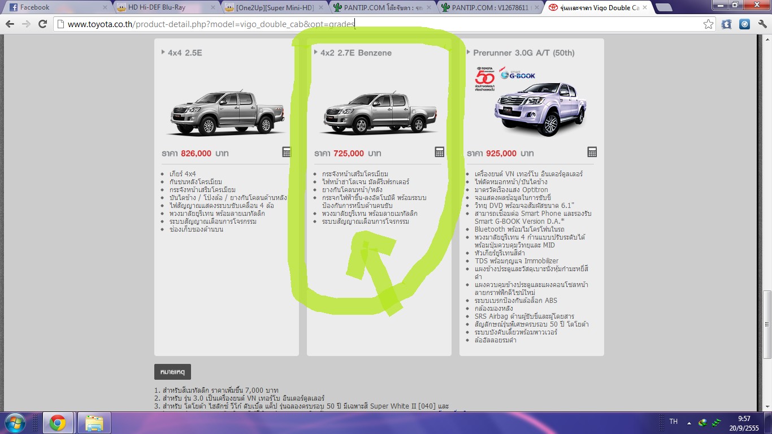
Task: Click the Chrome icon in the taskbar
Action: (57, 423)
